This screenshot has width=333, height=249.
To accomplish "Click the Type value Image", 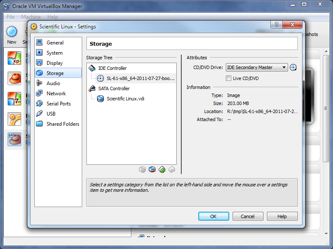I will [233, 95].
